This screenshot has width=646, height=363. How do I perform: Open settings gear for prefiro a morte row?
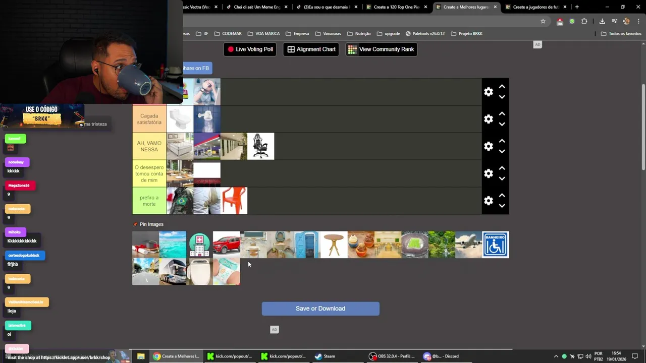point(488,201)
